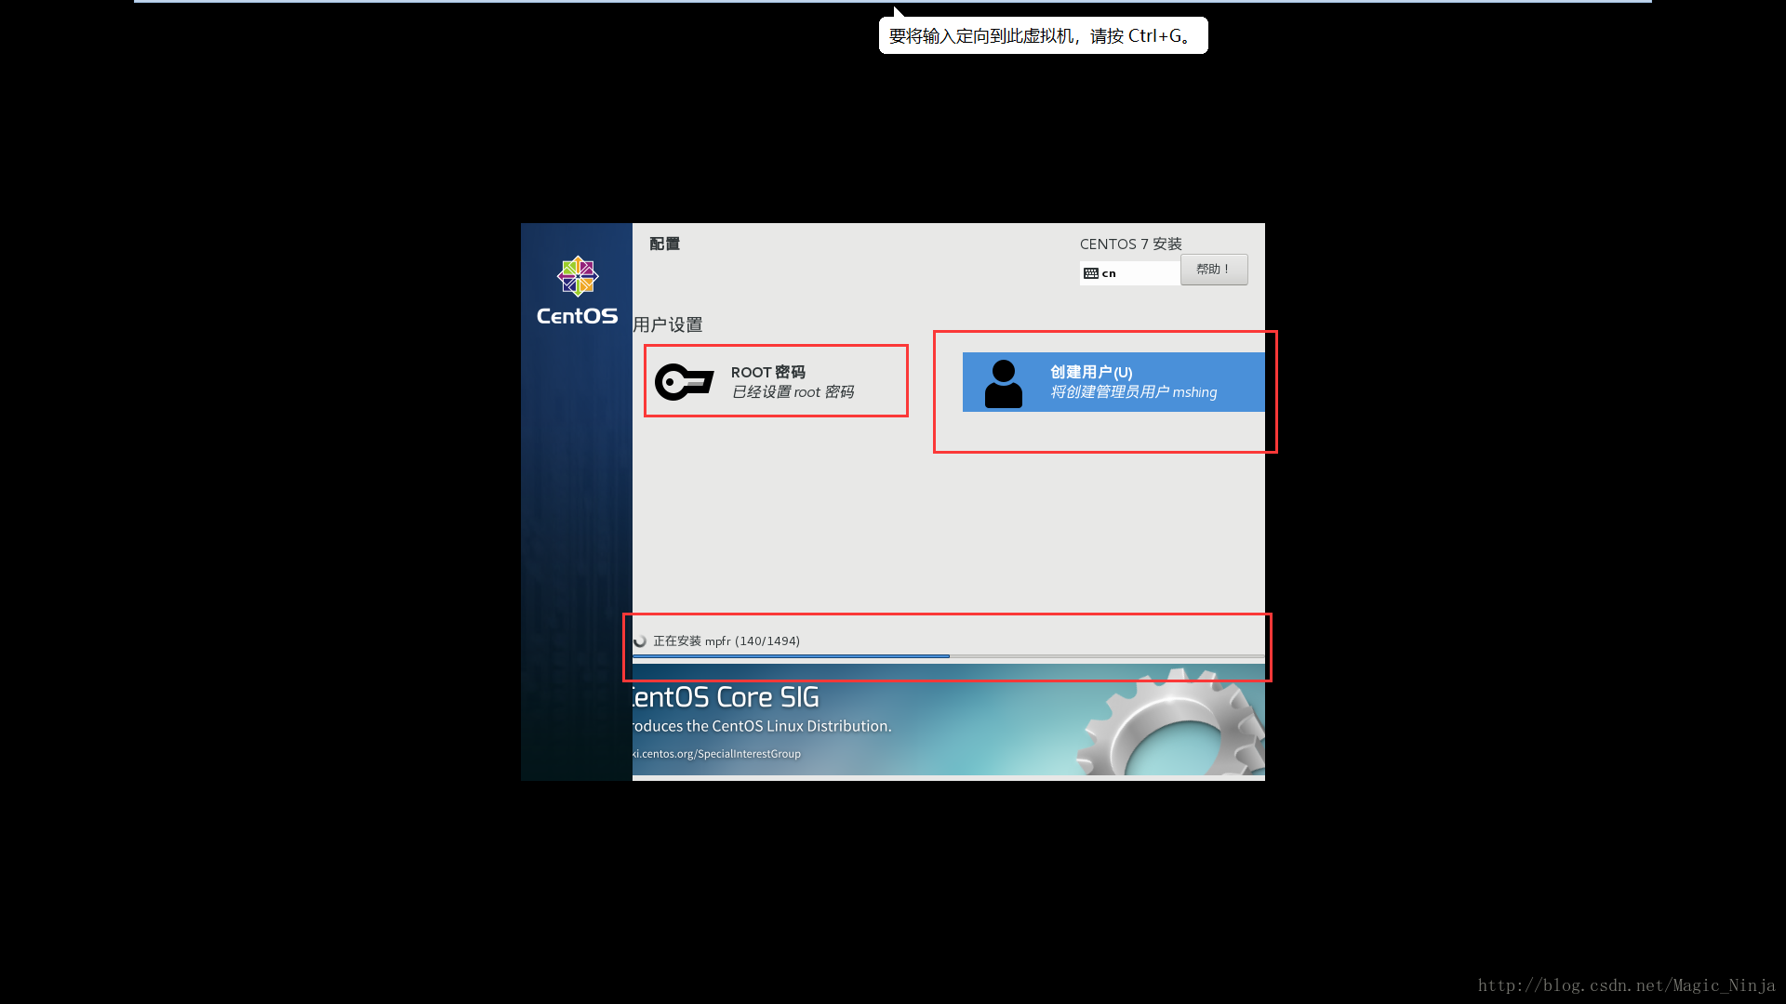Click the ROOT password key icon
The image size is (1786, 1004).
(x=685, y=382)
